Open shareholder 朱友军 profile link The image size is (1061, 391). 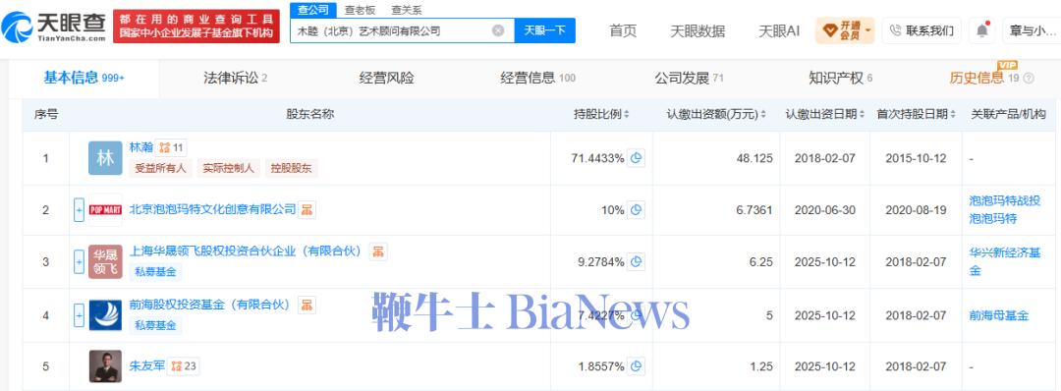pos(146,366)
